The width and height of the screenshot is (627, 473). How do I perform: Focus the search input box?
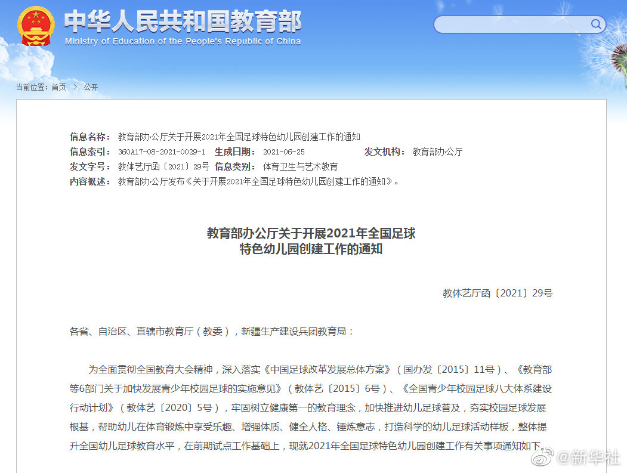tap(513, 24)
